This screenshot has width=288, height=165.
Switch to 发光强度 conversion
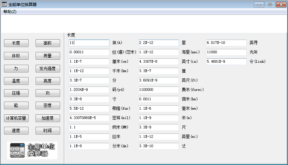click(48, 68)
